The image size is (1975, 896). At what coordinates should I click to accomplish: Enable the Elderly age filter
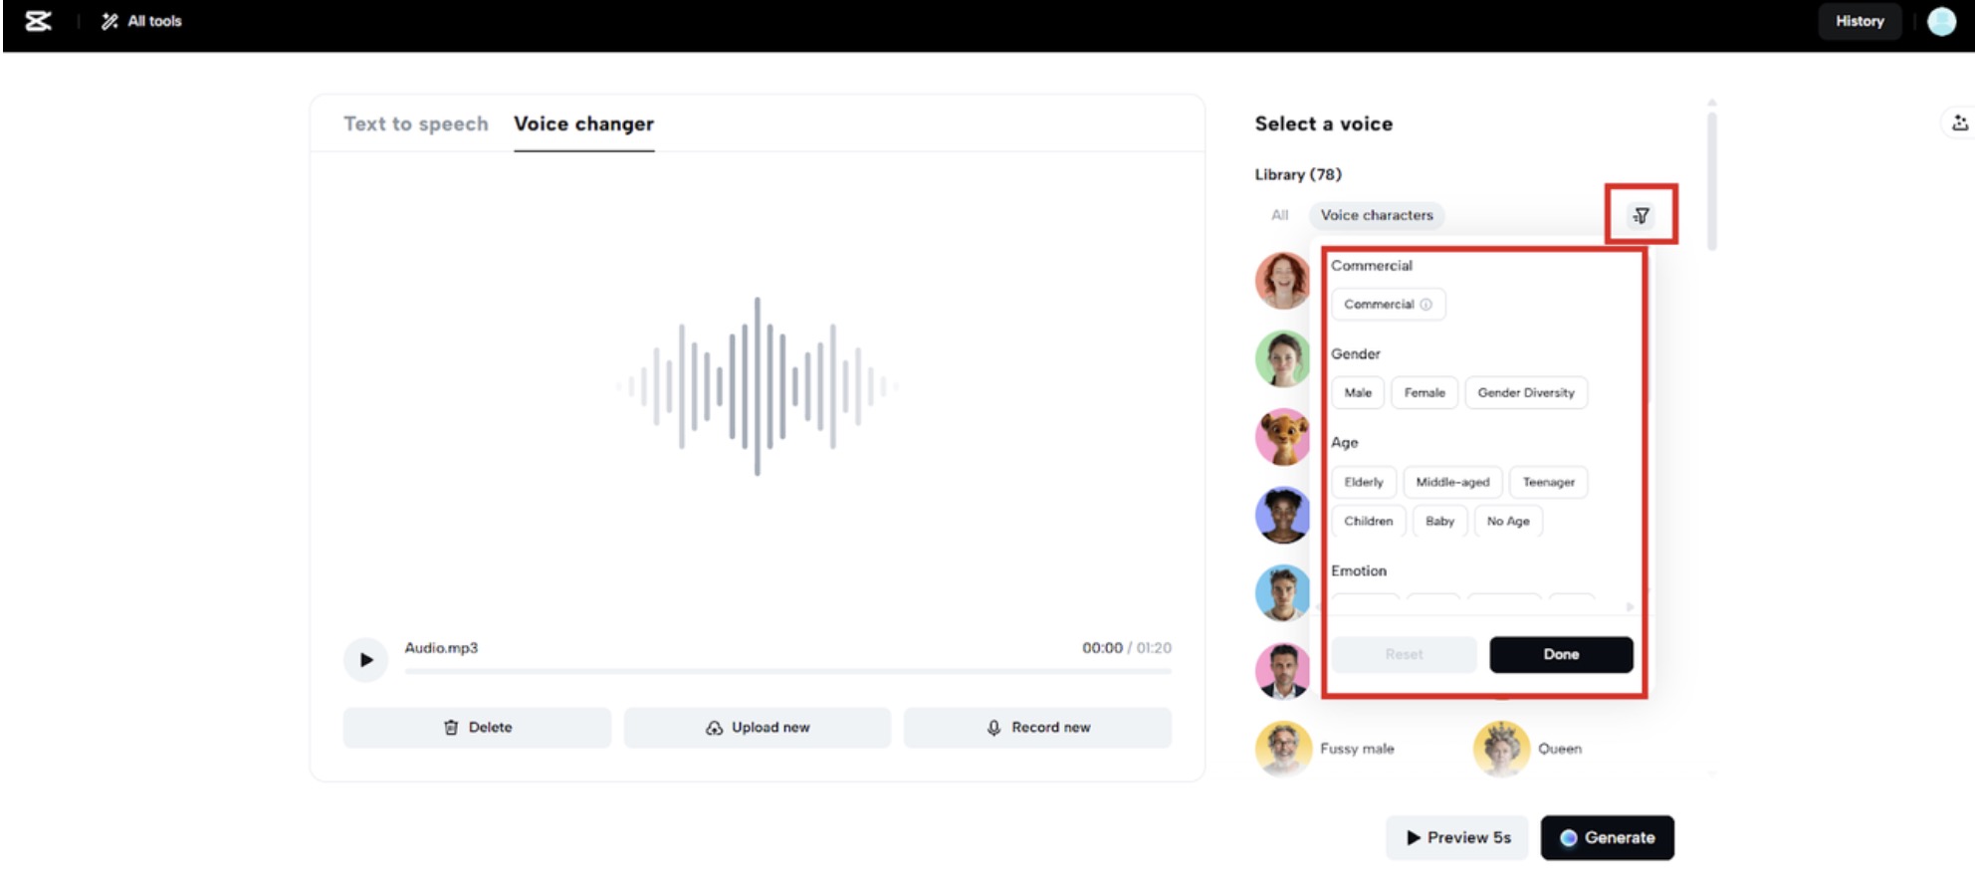(x=1363, y=482)
